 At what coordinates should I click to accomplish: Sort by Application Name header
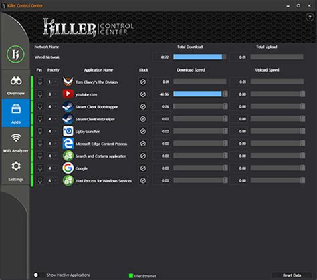coord(98,70)
